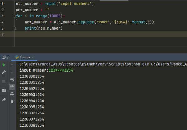Toggle Scroll to End in console
Screen dimensions: 187x130
(x=12, y=87)
